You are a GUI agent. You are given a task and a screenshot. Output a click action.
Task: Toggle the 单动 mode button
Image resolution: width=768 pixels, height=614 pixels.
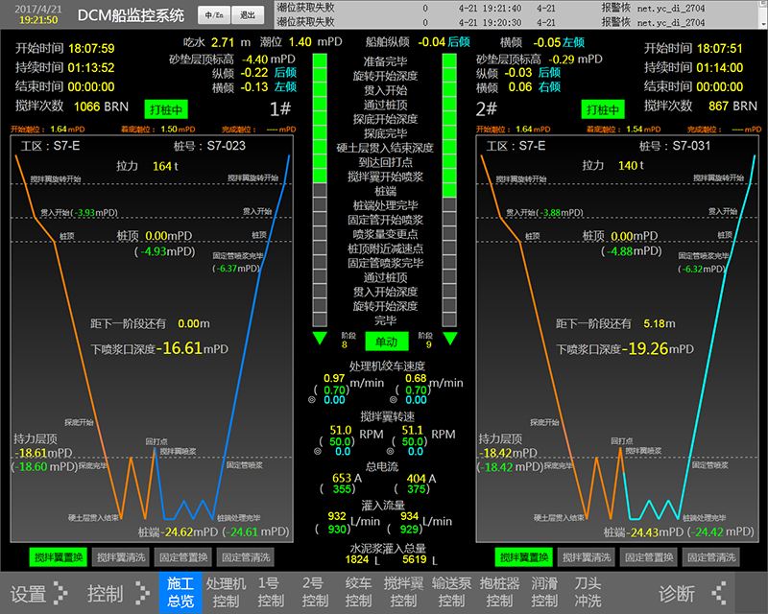click(385, 341)
